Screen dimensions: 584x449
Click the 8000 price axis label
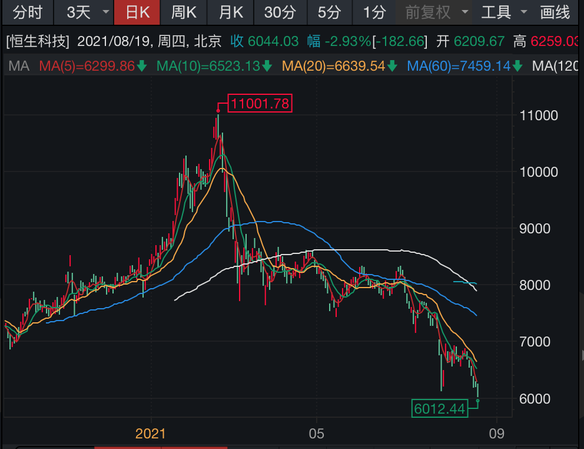click(x=535, y=285)
